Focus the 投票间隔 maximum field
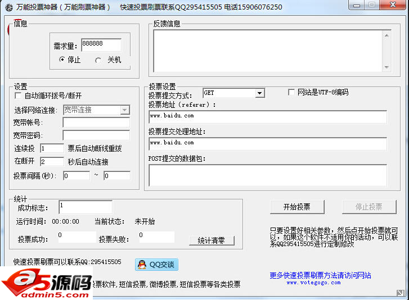The height and width of the screenshot is (300, 409). 117,176
